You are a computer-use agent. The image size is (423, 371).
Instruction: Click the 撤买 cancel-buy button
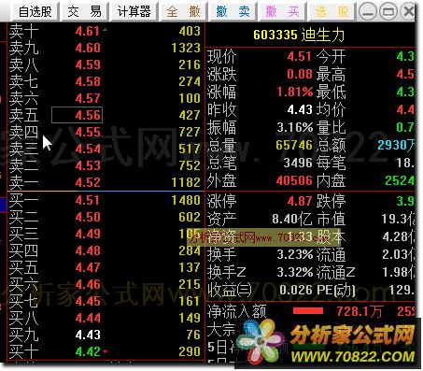point(282,12)
